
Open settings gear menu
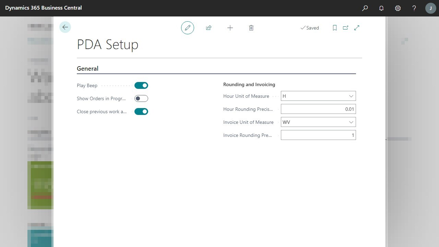click(398, 8)
